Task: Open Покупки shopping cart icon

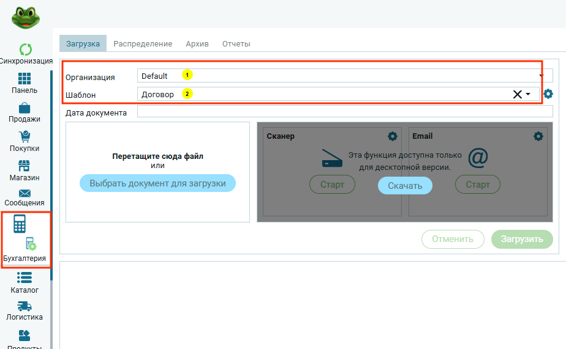Action: [x=25, y=137]
